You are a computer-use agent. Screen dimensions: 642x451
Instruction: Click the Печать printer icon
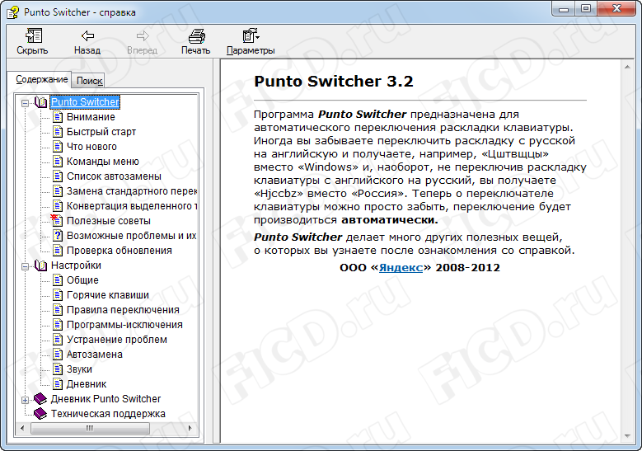coord(196,36)
